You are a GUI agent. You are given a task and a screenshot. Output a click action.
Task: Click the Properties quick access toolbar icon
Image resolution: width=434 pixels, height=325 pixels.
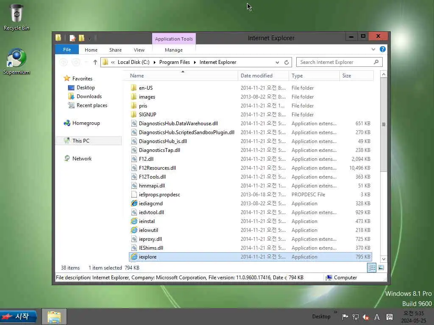pyautogui.click(x=72, y=38)
